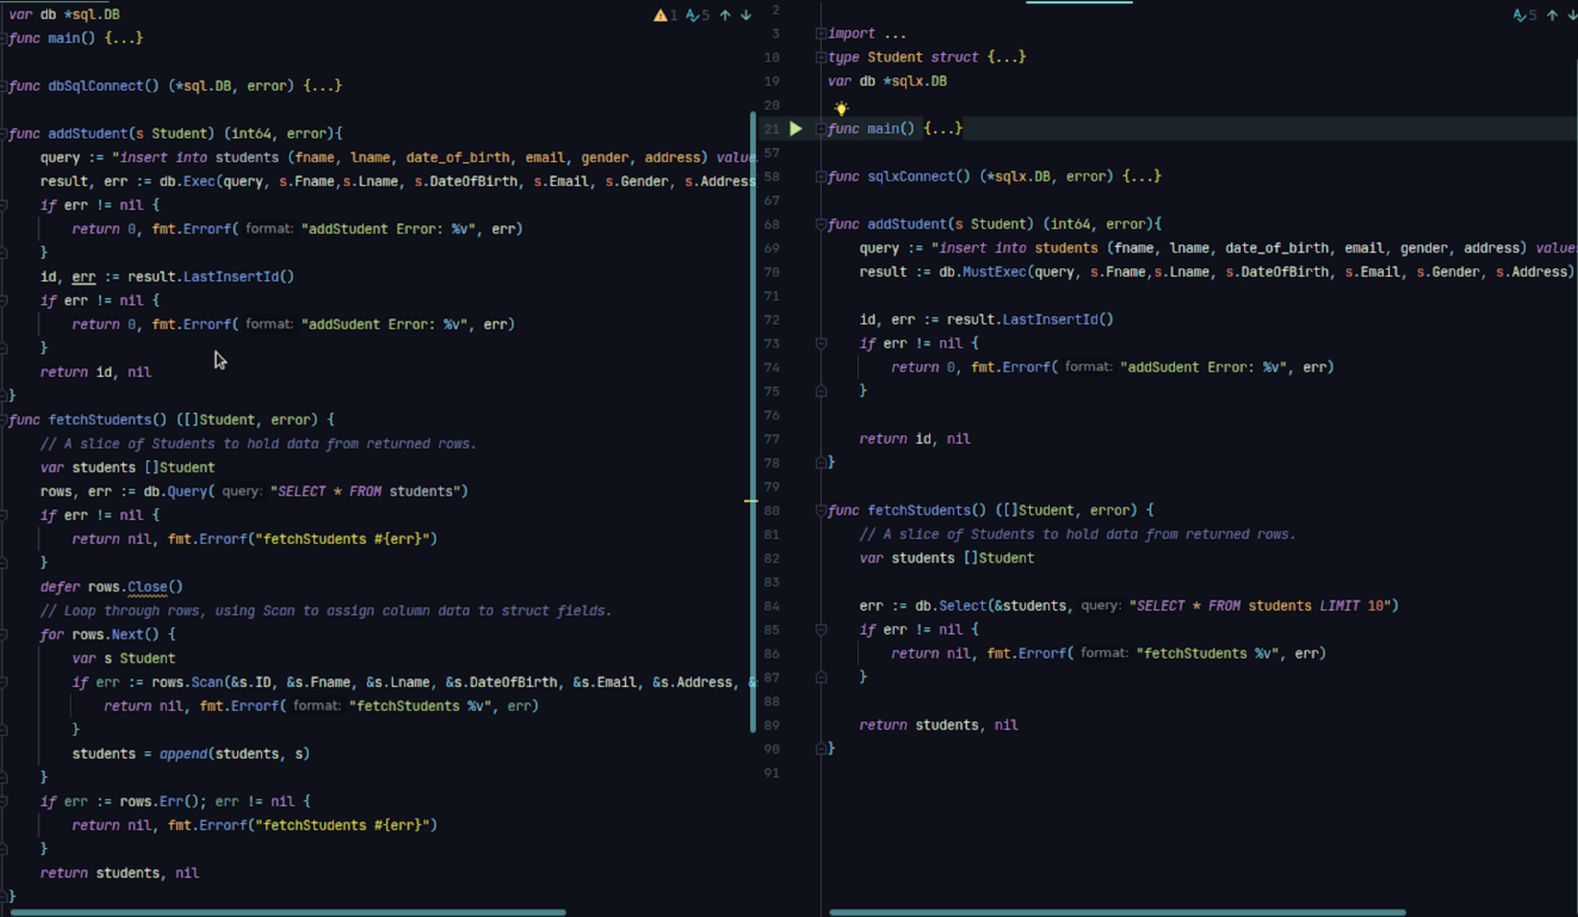
Task: Expand the folded sqlxConnect function
Action: (821, 177)
